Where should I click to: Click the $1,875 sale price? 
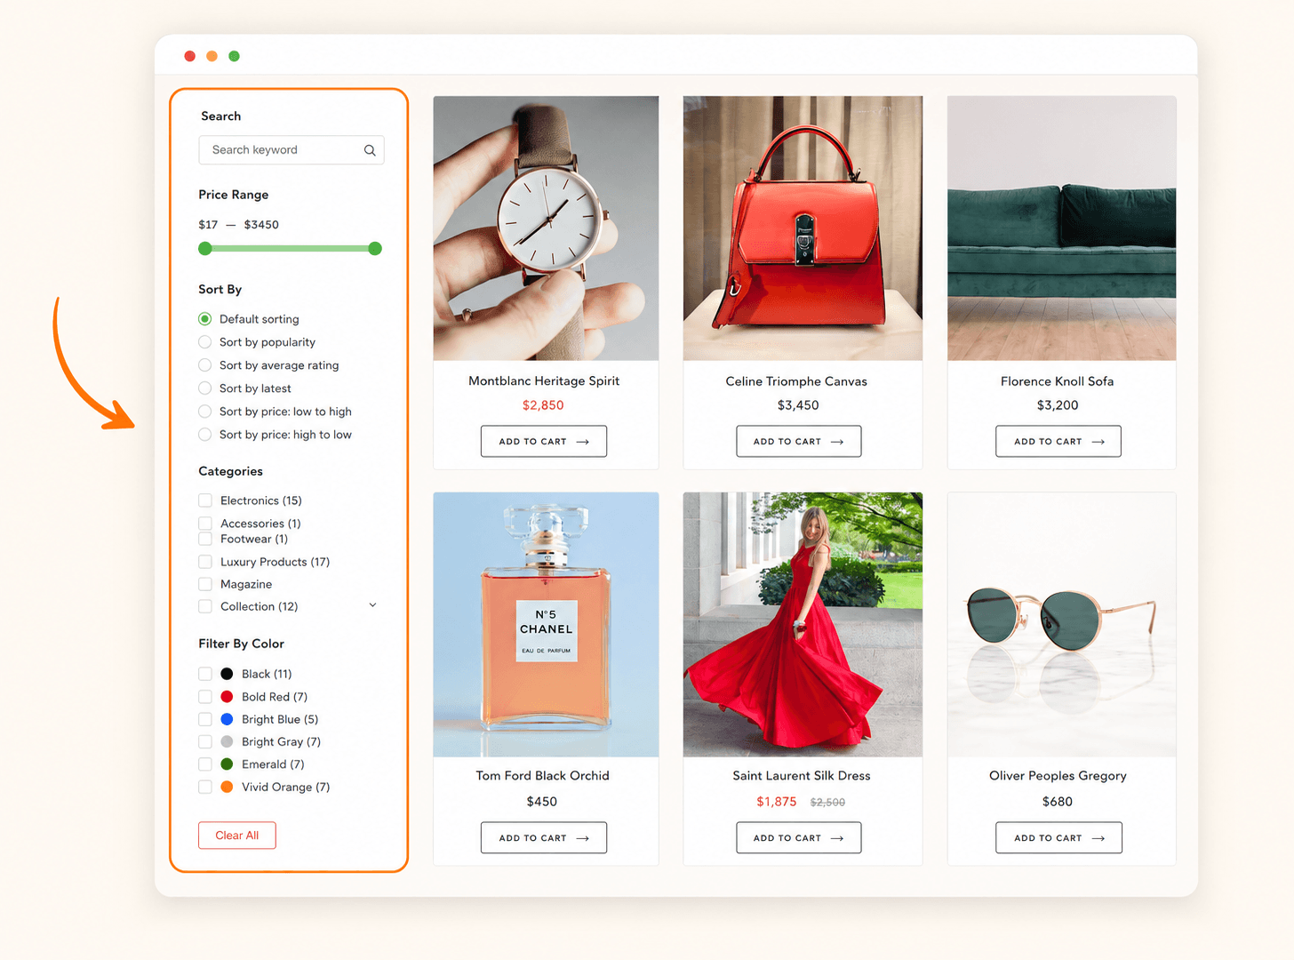(x=777, y=802)
